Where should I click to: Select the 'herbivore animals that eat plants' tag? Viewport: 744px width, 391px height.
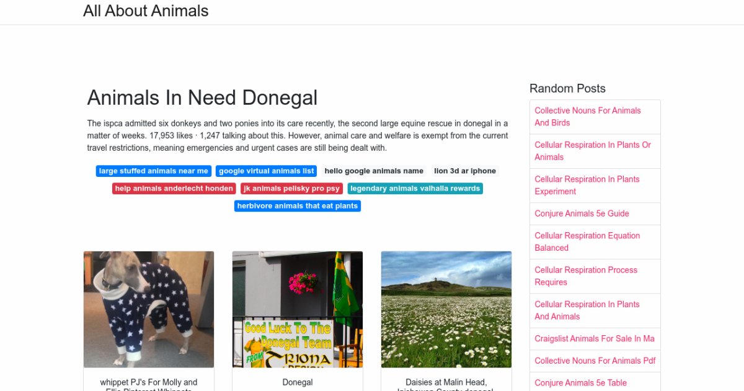tap(298, 206)
